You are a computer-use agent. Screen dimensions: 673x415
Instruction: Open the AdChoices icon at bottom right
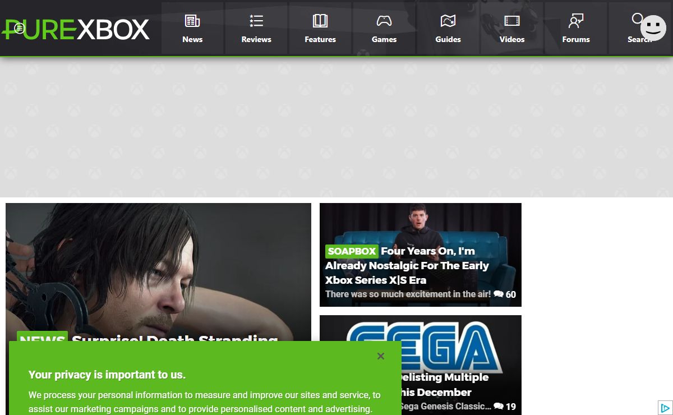pyautogui.click(x=665, y=408)
